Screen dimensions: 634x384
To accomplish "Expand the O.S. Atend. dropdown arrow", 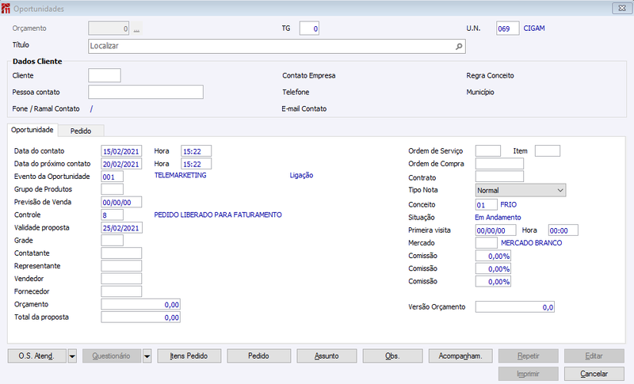I will [72, 356].
